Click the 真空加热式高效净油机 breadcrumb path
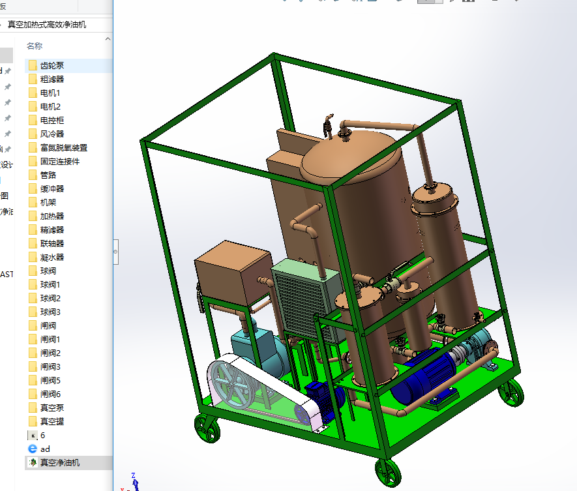Image resolution: width=577 pixels, height=491 pixels. click(47, 25)
